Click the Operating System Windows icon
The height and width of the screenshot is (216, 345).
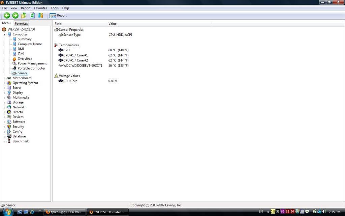click(9, 83)
